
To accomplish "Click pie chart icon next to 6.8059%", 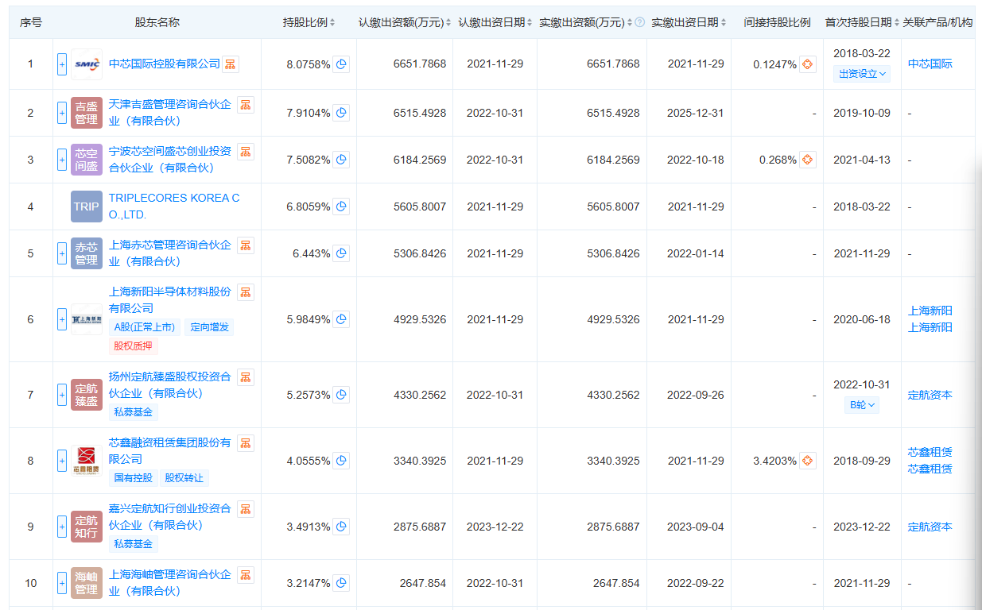I will (x=341, y=207).
